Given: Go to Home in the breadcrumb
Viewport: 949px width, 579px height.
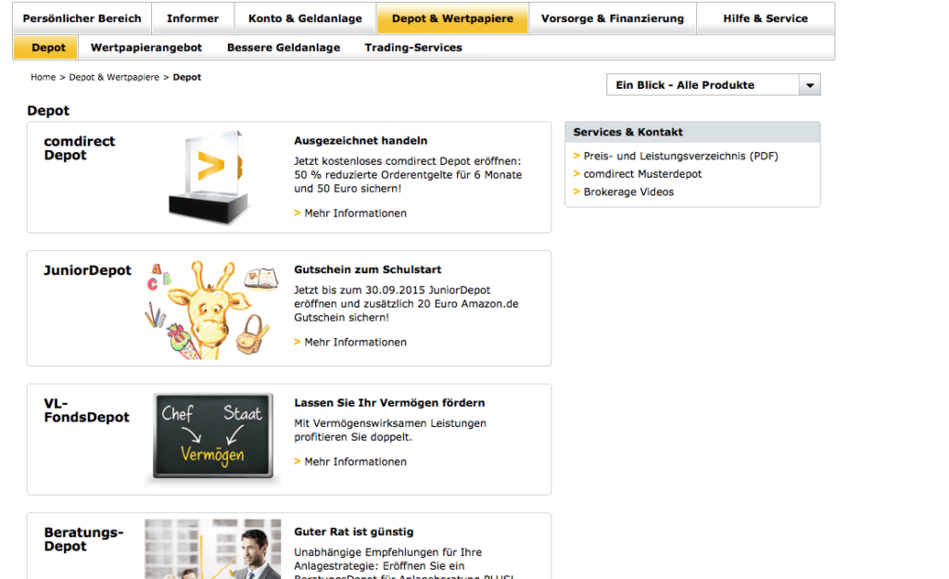Looking at the screenshot, I should [43, 78].
